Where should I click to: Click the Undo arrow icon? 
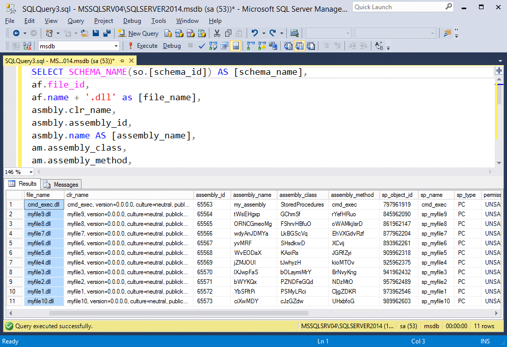[255, 33]
